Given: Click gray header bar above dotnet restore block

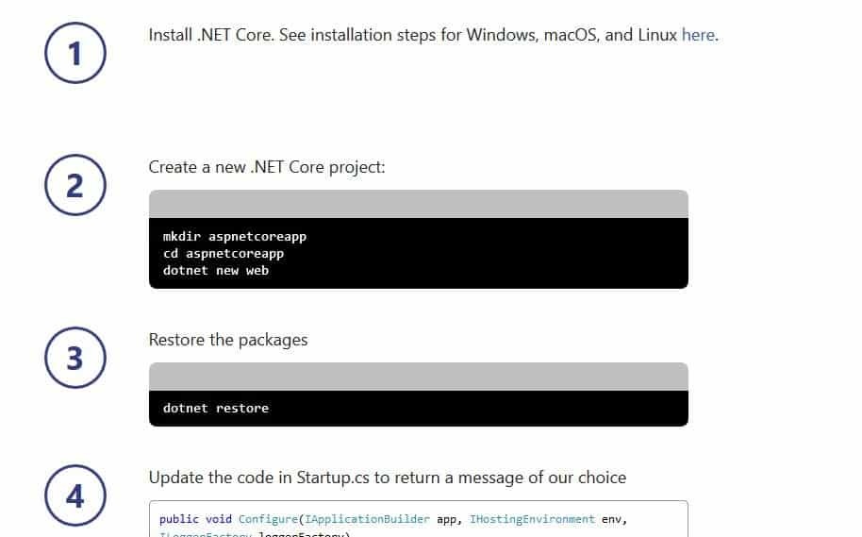Looking at the screenshot, I should (418, 377).
